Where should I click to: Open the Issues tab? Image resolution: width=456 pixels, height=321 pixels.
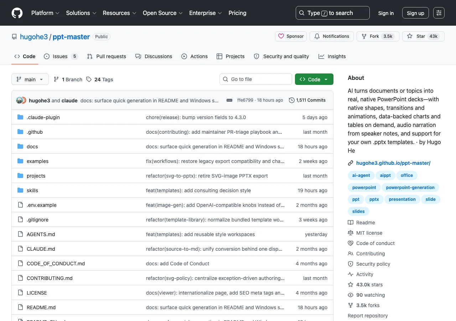click(x=61, y=56)
